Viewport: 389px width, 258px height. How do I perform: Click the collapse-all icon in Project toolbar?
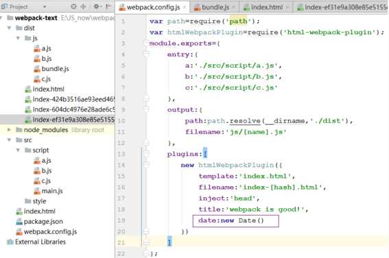(83, 6)
